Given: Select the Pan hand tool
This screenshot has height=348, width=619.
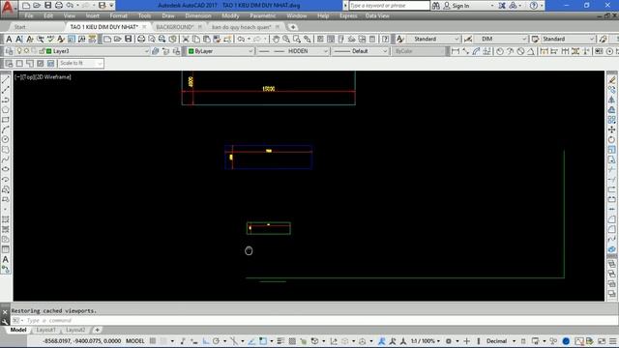Looking at the screenshot, I should (276, 39).
